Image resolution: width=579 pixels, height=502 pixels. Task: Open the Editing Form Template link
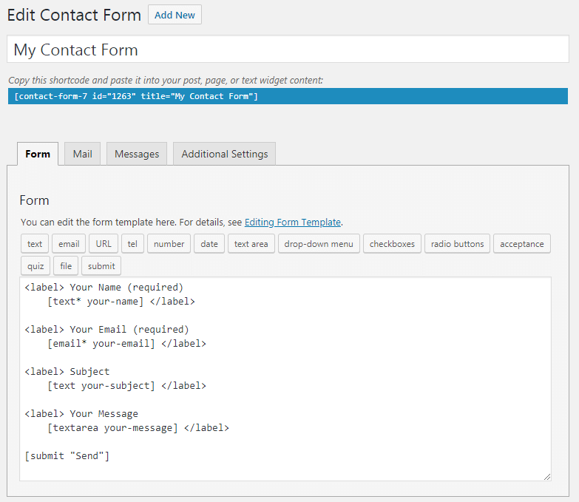coord(292,223)
